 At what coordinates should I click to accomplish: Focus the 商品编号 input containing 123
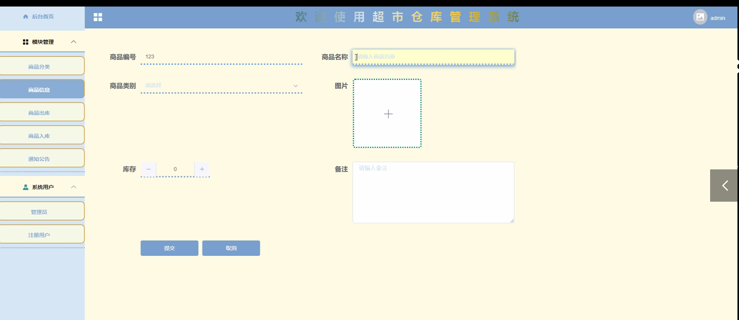[x=221, y=57]
